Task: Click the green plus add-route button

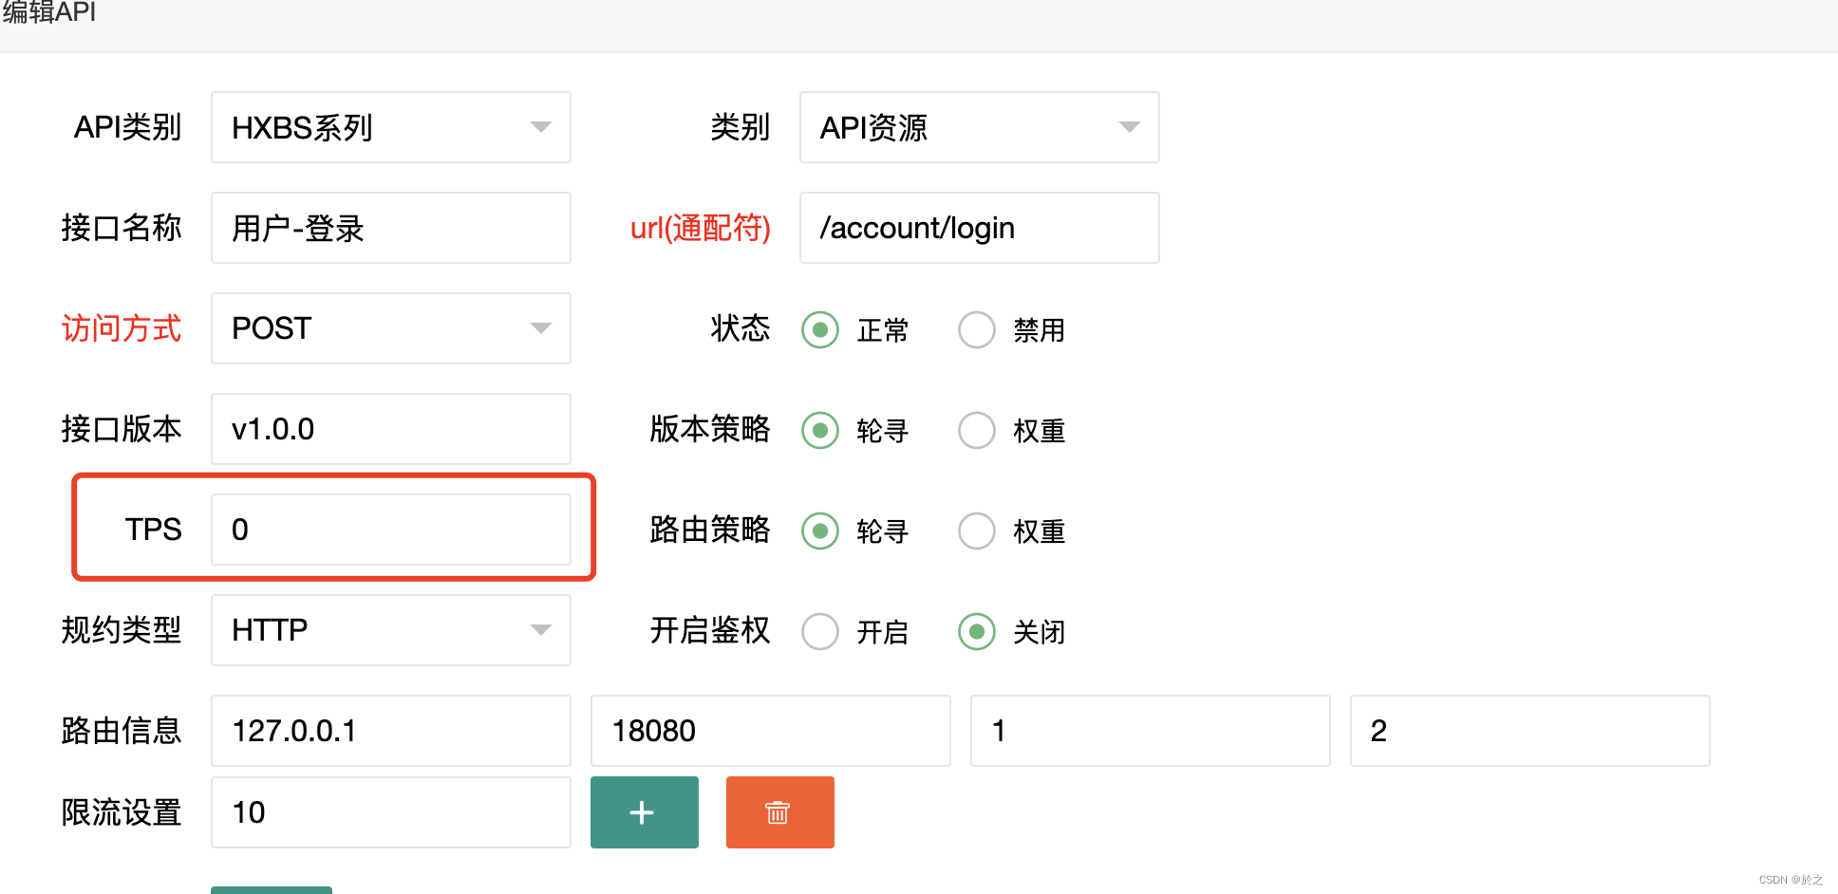Action: tap(644, 812)
